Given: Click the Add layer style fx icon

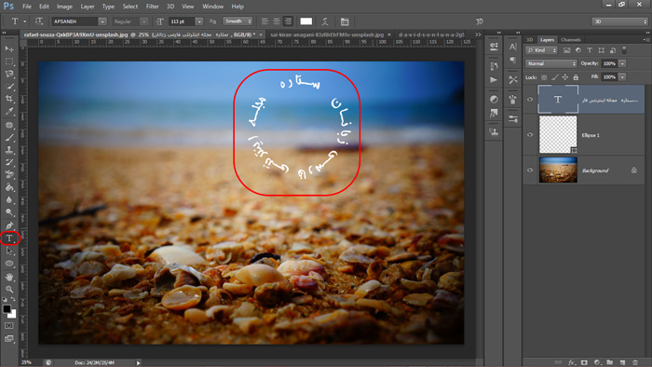Looking at the screenshot, I should (571, 362).
